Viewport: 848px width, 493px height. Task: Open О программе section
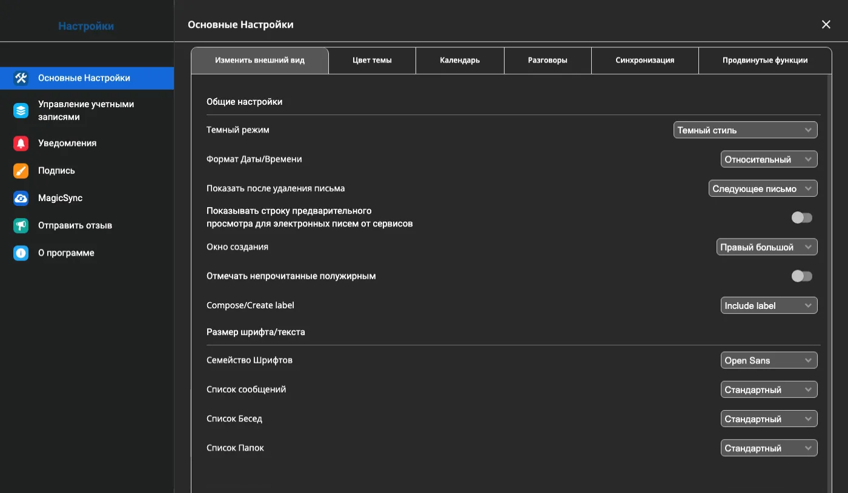[87, 253]
